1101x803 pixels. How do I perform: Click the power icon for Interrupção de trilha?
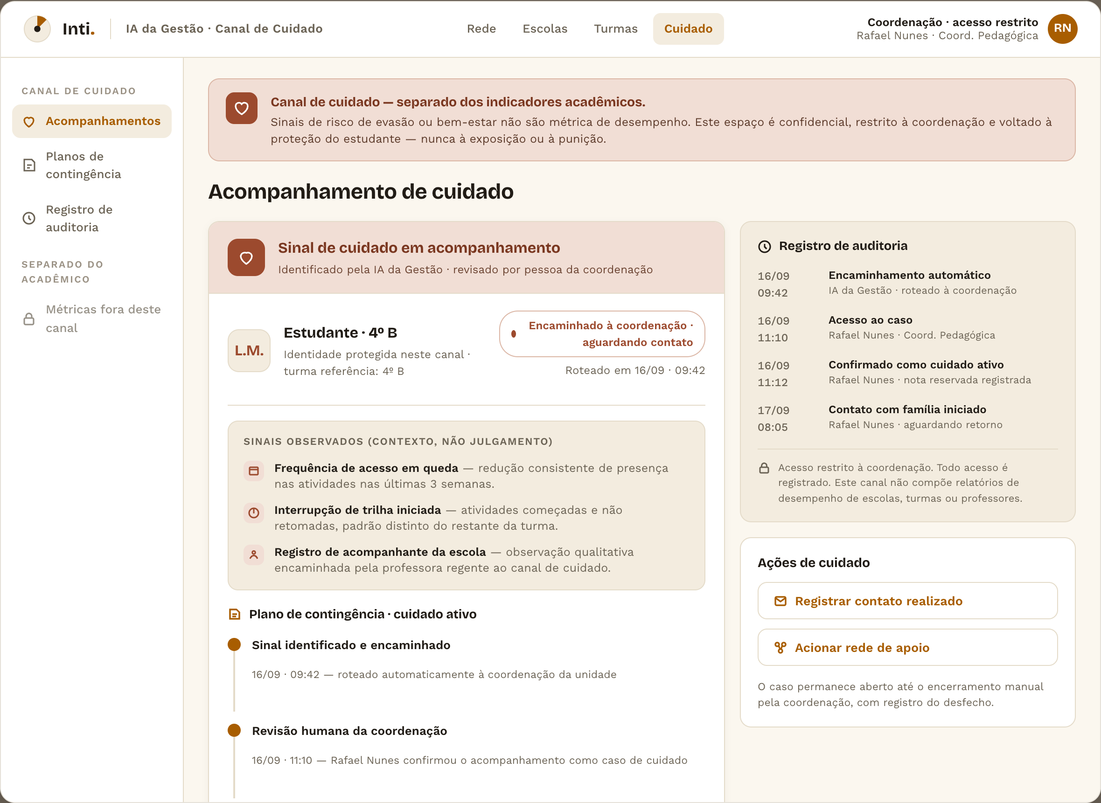pos(254,513)
